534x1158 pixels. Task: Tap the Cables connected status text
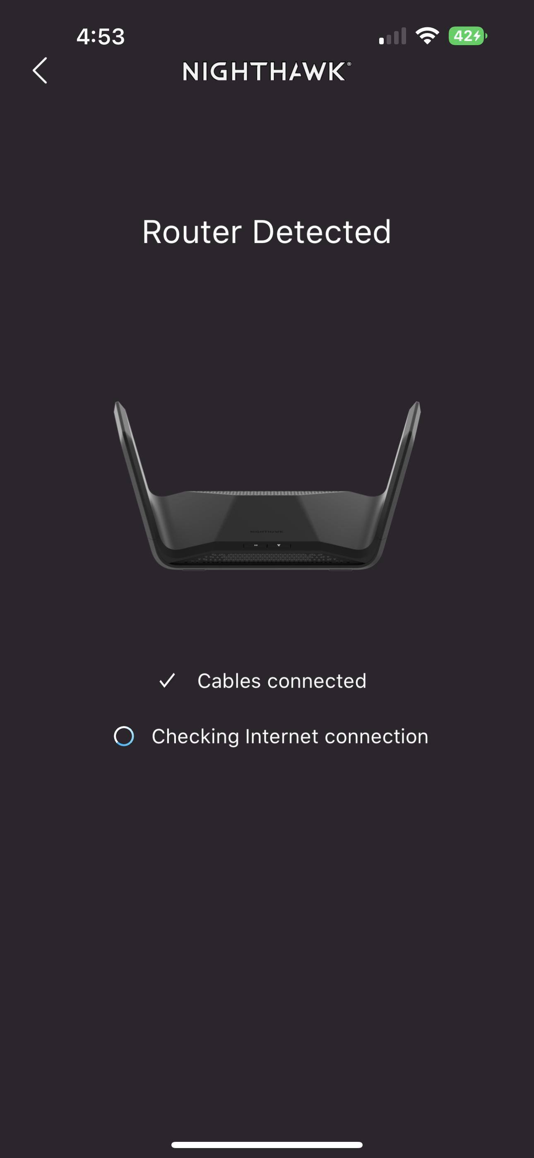click(282, 680)
